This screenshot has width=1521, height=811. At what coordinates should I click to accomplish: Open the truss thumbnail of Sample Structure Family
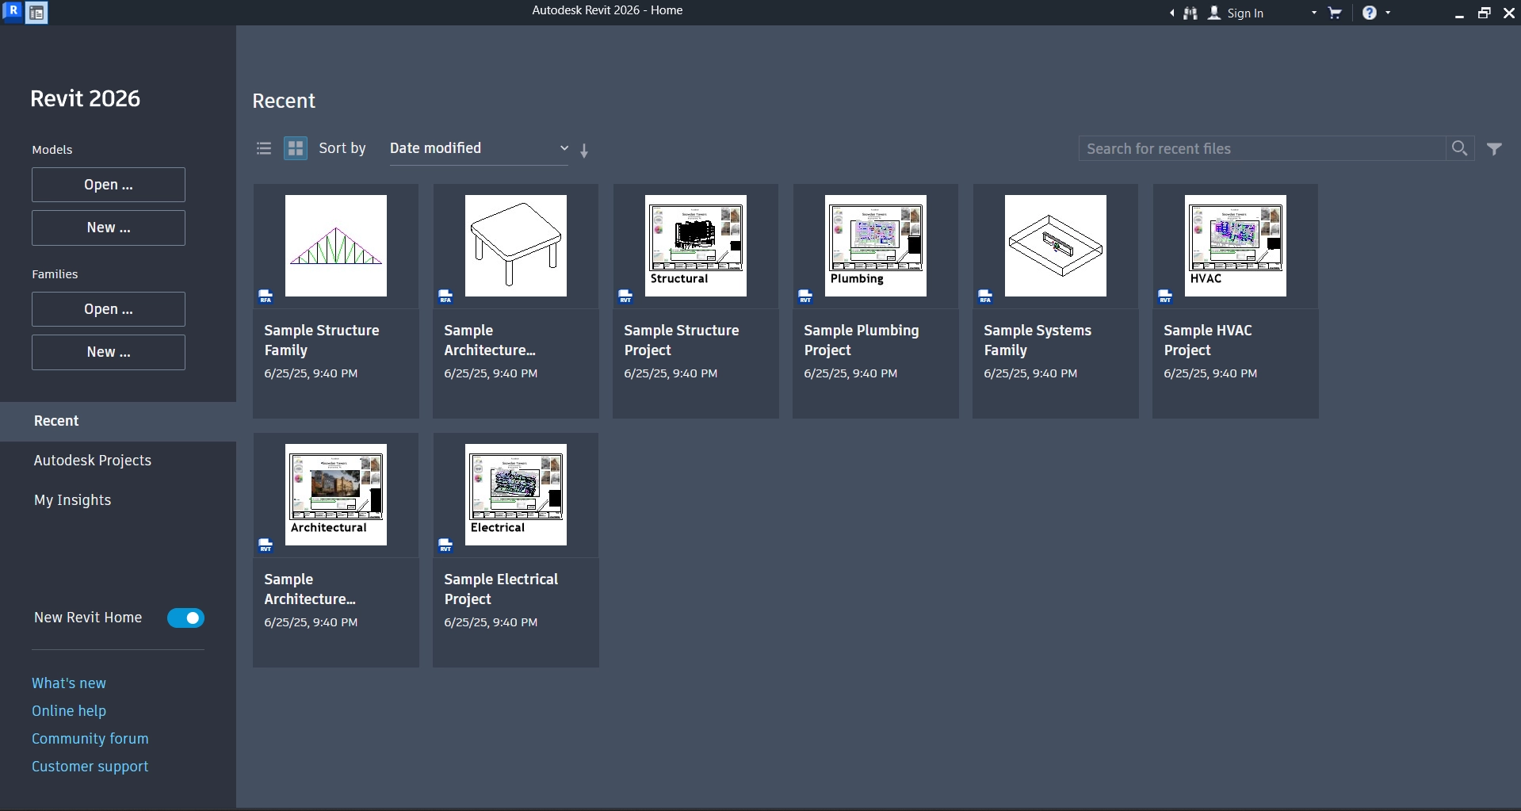tap(336, 246)
